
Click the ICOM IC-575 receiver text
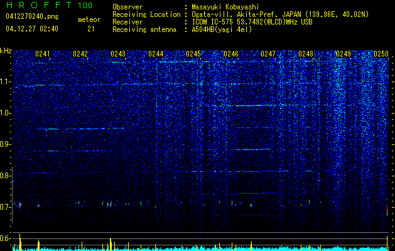[x=252, y=22]
